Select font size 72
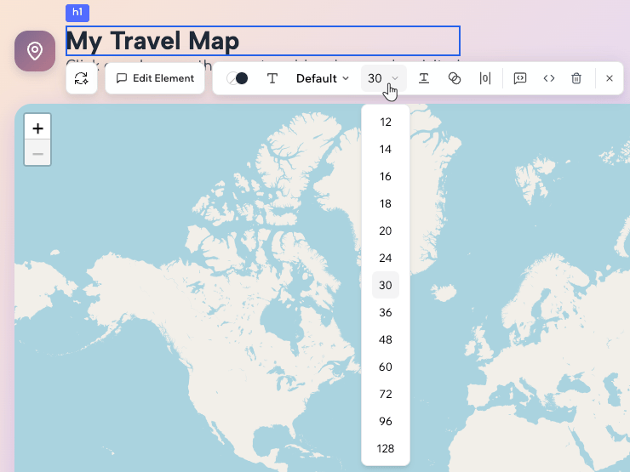The image size is (630, 472). [386, 394]
